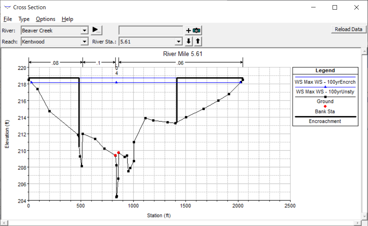368x226 pixels.
Task: Click the horizontal scrollbar at the bottom
Action: (184, 223)
